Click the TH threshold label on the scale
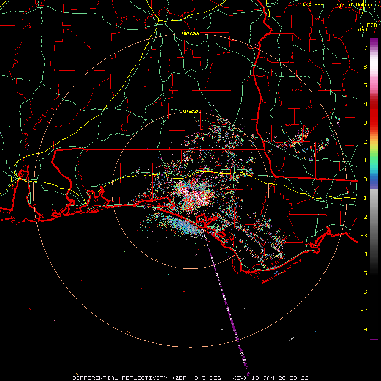This screenshot has width=381, height=381. click(x=364, y=329)
